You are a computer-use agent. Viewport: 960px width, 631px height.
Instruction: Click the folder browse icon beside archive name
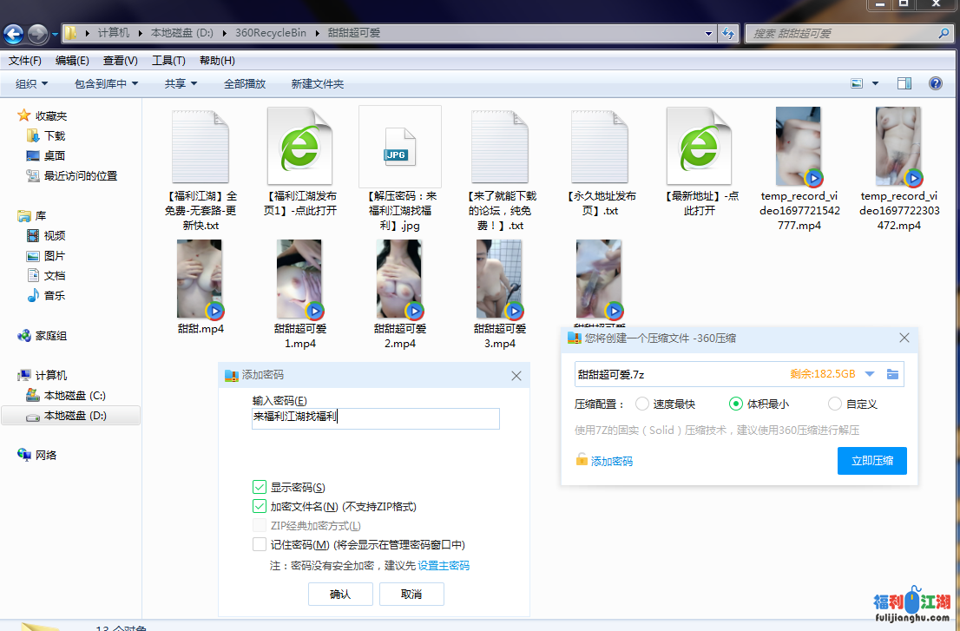(x=892, y=374)
